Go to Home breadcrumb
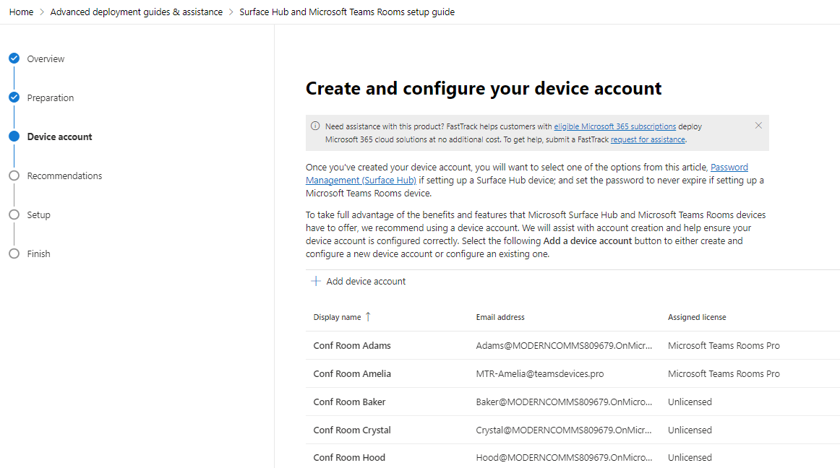The image size is (840, 468). 21,12
